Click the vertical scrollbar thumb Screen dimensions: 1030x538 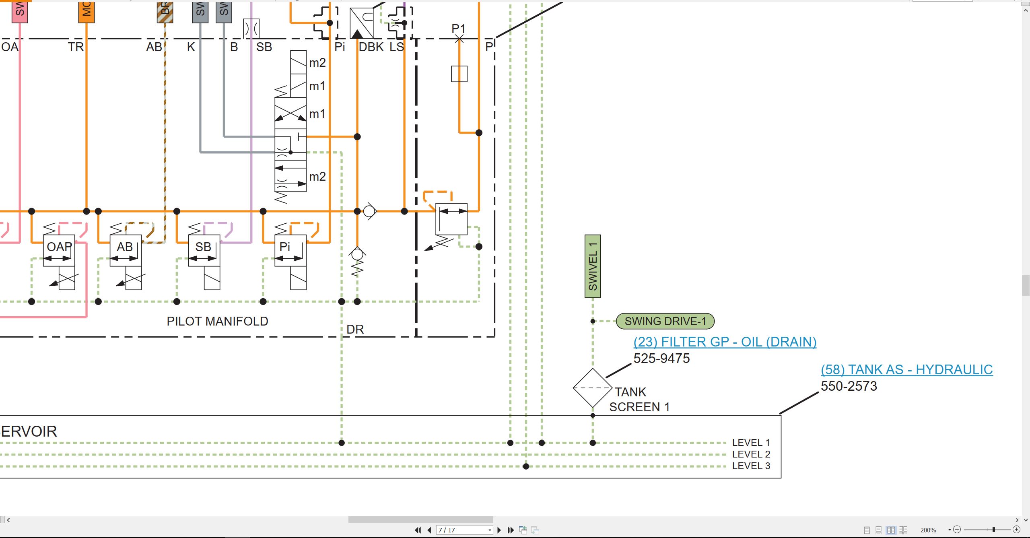[1026, 285]
